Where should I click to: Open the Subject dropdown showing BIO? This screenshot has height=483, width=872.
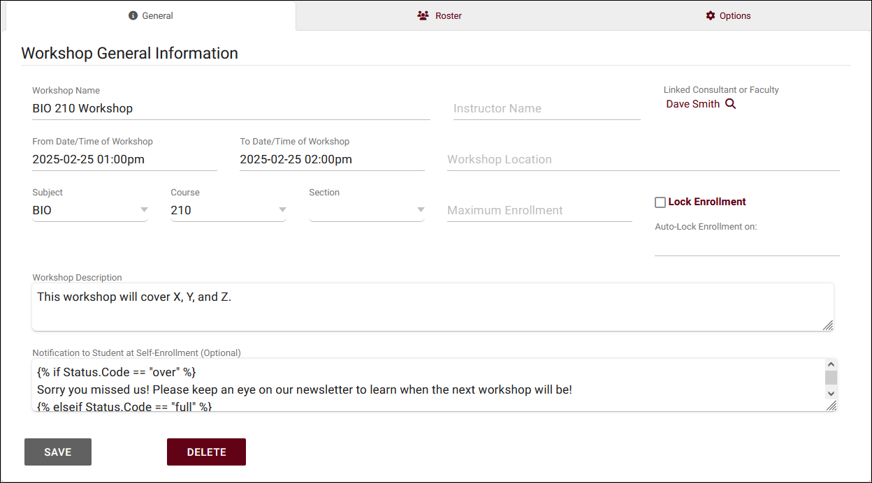tap(90, 210)
